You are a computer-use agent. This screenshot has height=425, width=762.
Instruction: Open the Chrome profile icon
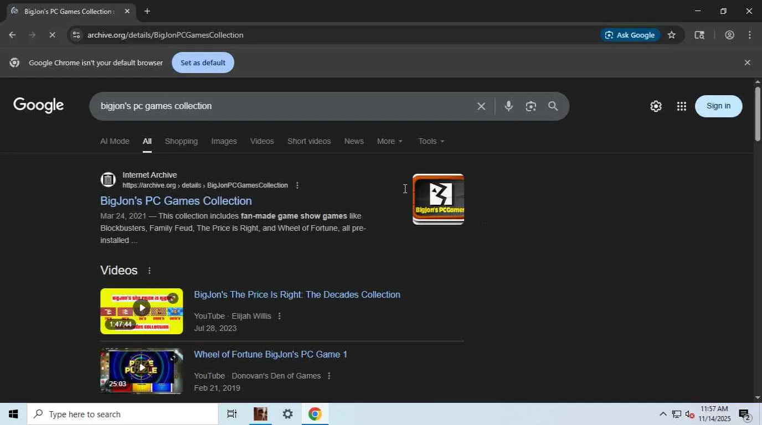coord(729,35)
